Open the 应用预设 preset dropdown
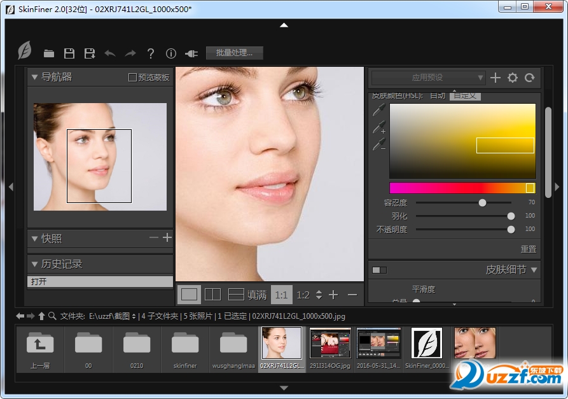The height and width of the screenshot is (399, 568). 428,78
